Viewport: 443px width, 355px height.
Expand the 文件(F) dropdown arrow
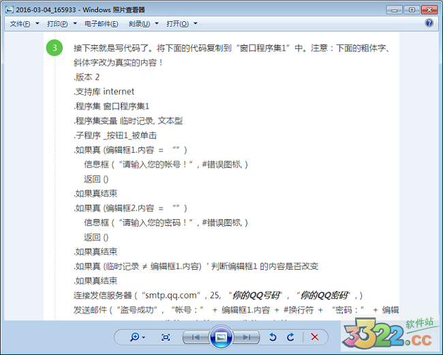tap(37, 23)
